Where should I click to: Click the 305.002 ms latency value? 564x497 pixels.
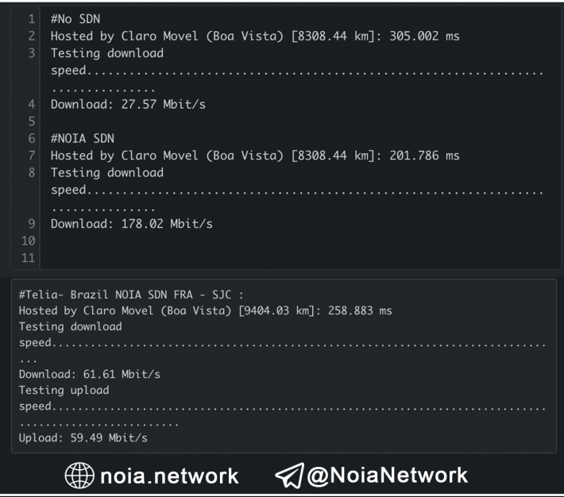point(424,36)
